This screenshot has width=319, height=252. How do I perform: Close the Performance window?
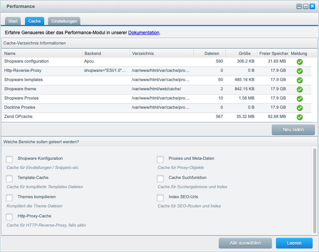[x=312, y=7]
